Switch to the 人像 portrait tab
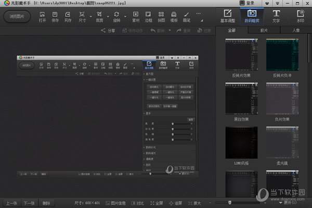The height and width of the screenshot is (208, 312). (x=296, y=30)
